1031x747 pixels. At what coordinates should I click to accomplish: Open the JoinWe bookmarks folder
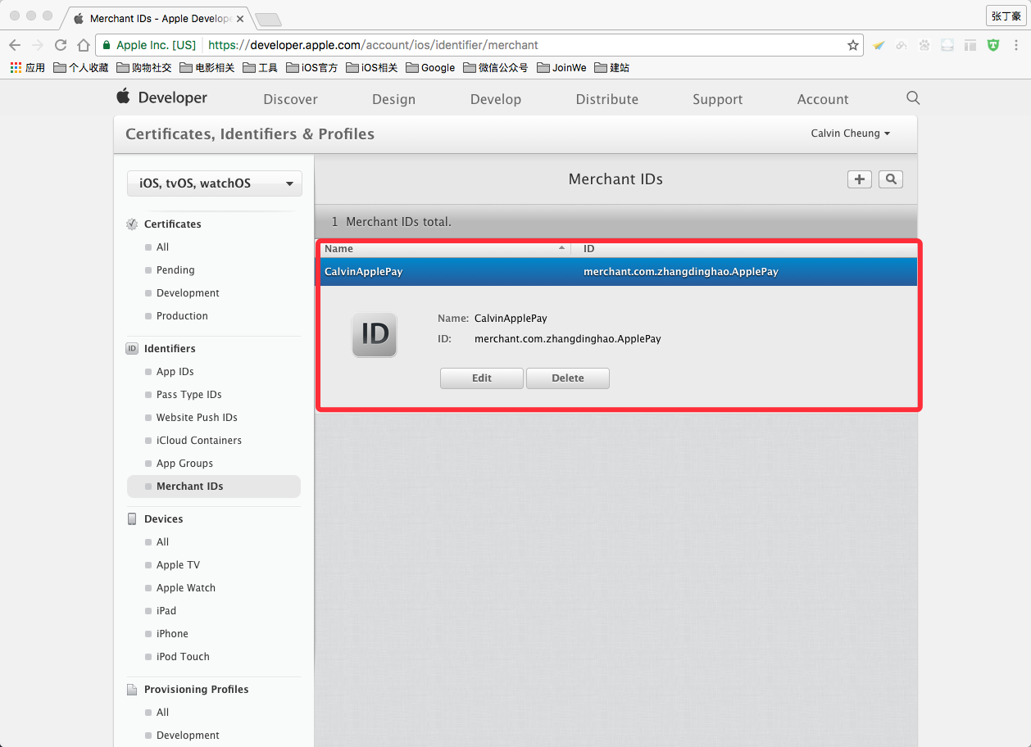coord(562,67)
